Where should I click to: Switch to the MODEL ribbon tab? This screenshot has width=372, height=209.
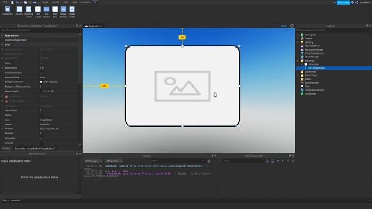click(56, 2)
